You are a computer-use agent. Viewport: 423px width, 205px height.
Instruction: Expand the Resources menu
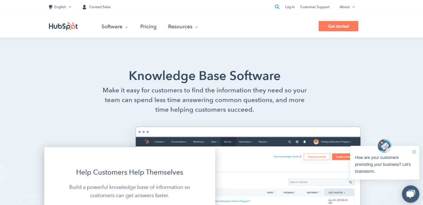[x=183, y=27]
